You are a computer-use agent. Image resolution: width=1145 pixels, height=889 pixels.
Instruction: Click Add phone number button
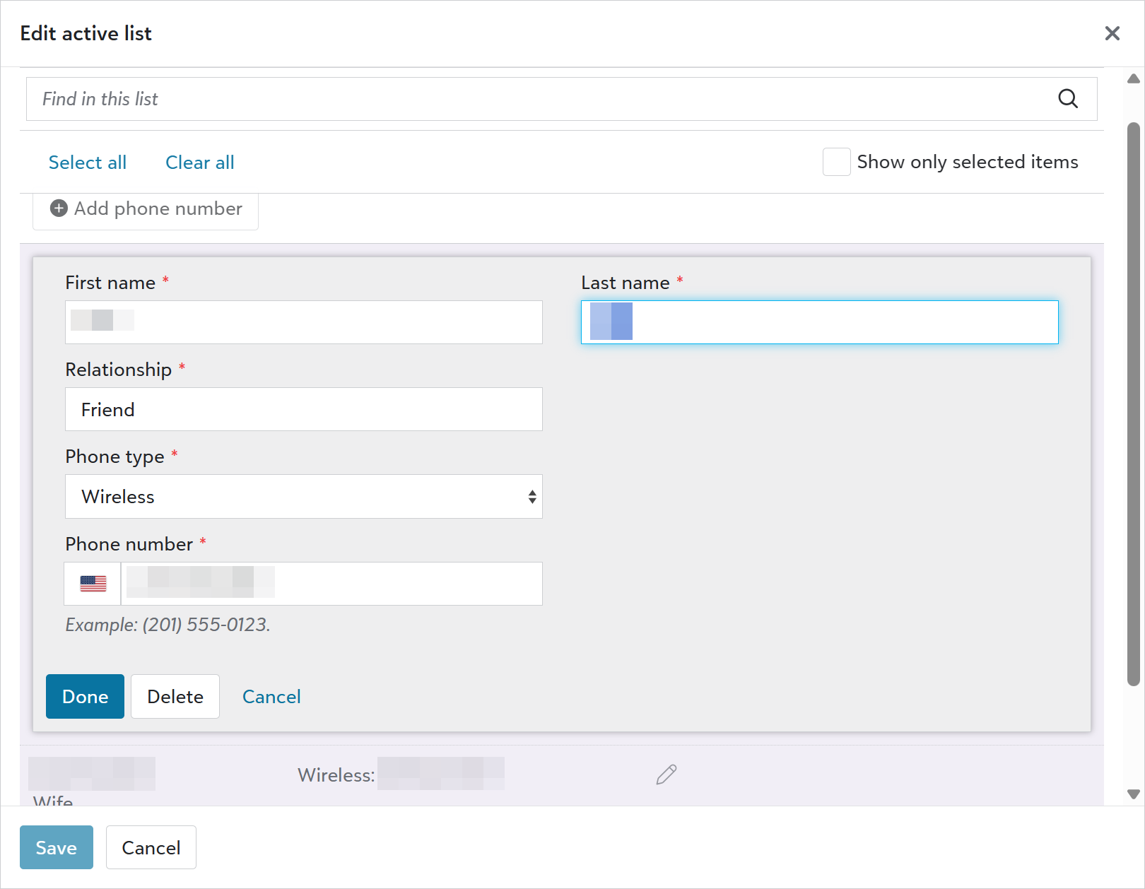click(146, 209)
